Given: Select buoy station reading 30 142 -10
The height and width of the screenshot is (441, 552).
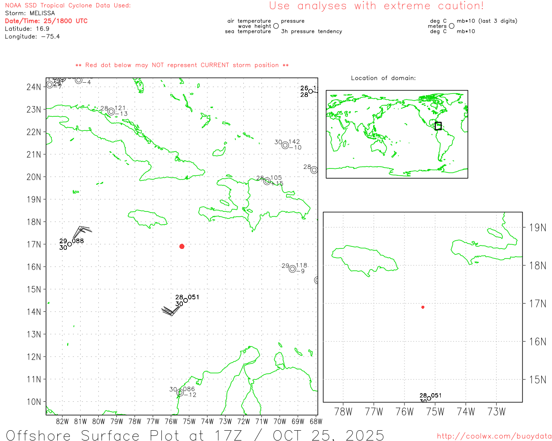Looking at the screenshot, I should (x=285, y=145).
